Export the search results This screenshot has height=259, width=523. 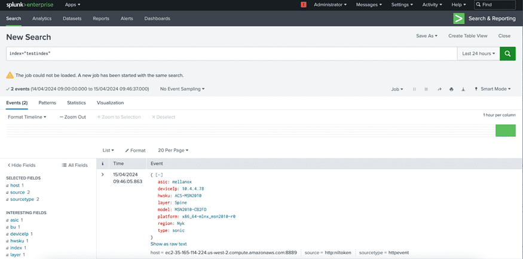pos(463,89)
